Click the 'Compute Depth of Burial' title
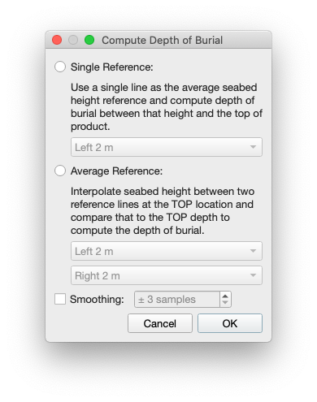This screenshot has height=402, width=317. pos(162,40)
